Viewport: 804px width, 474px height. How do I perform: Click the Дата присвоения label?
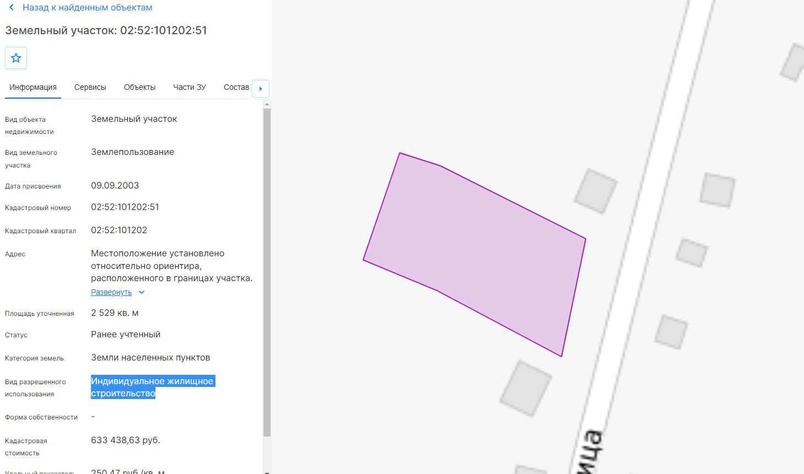click(x=33, y=186)
